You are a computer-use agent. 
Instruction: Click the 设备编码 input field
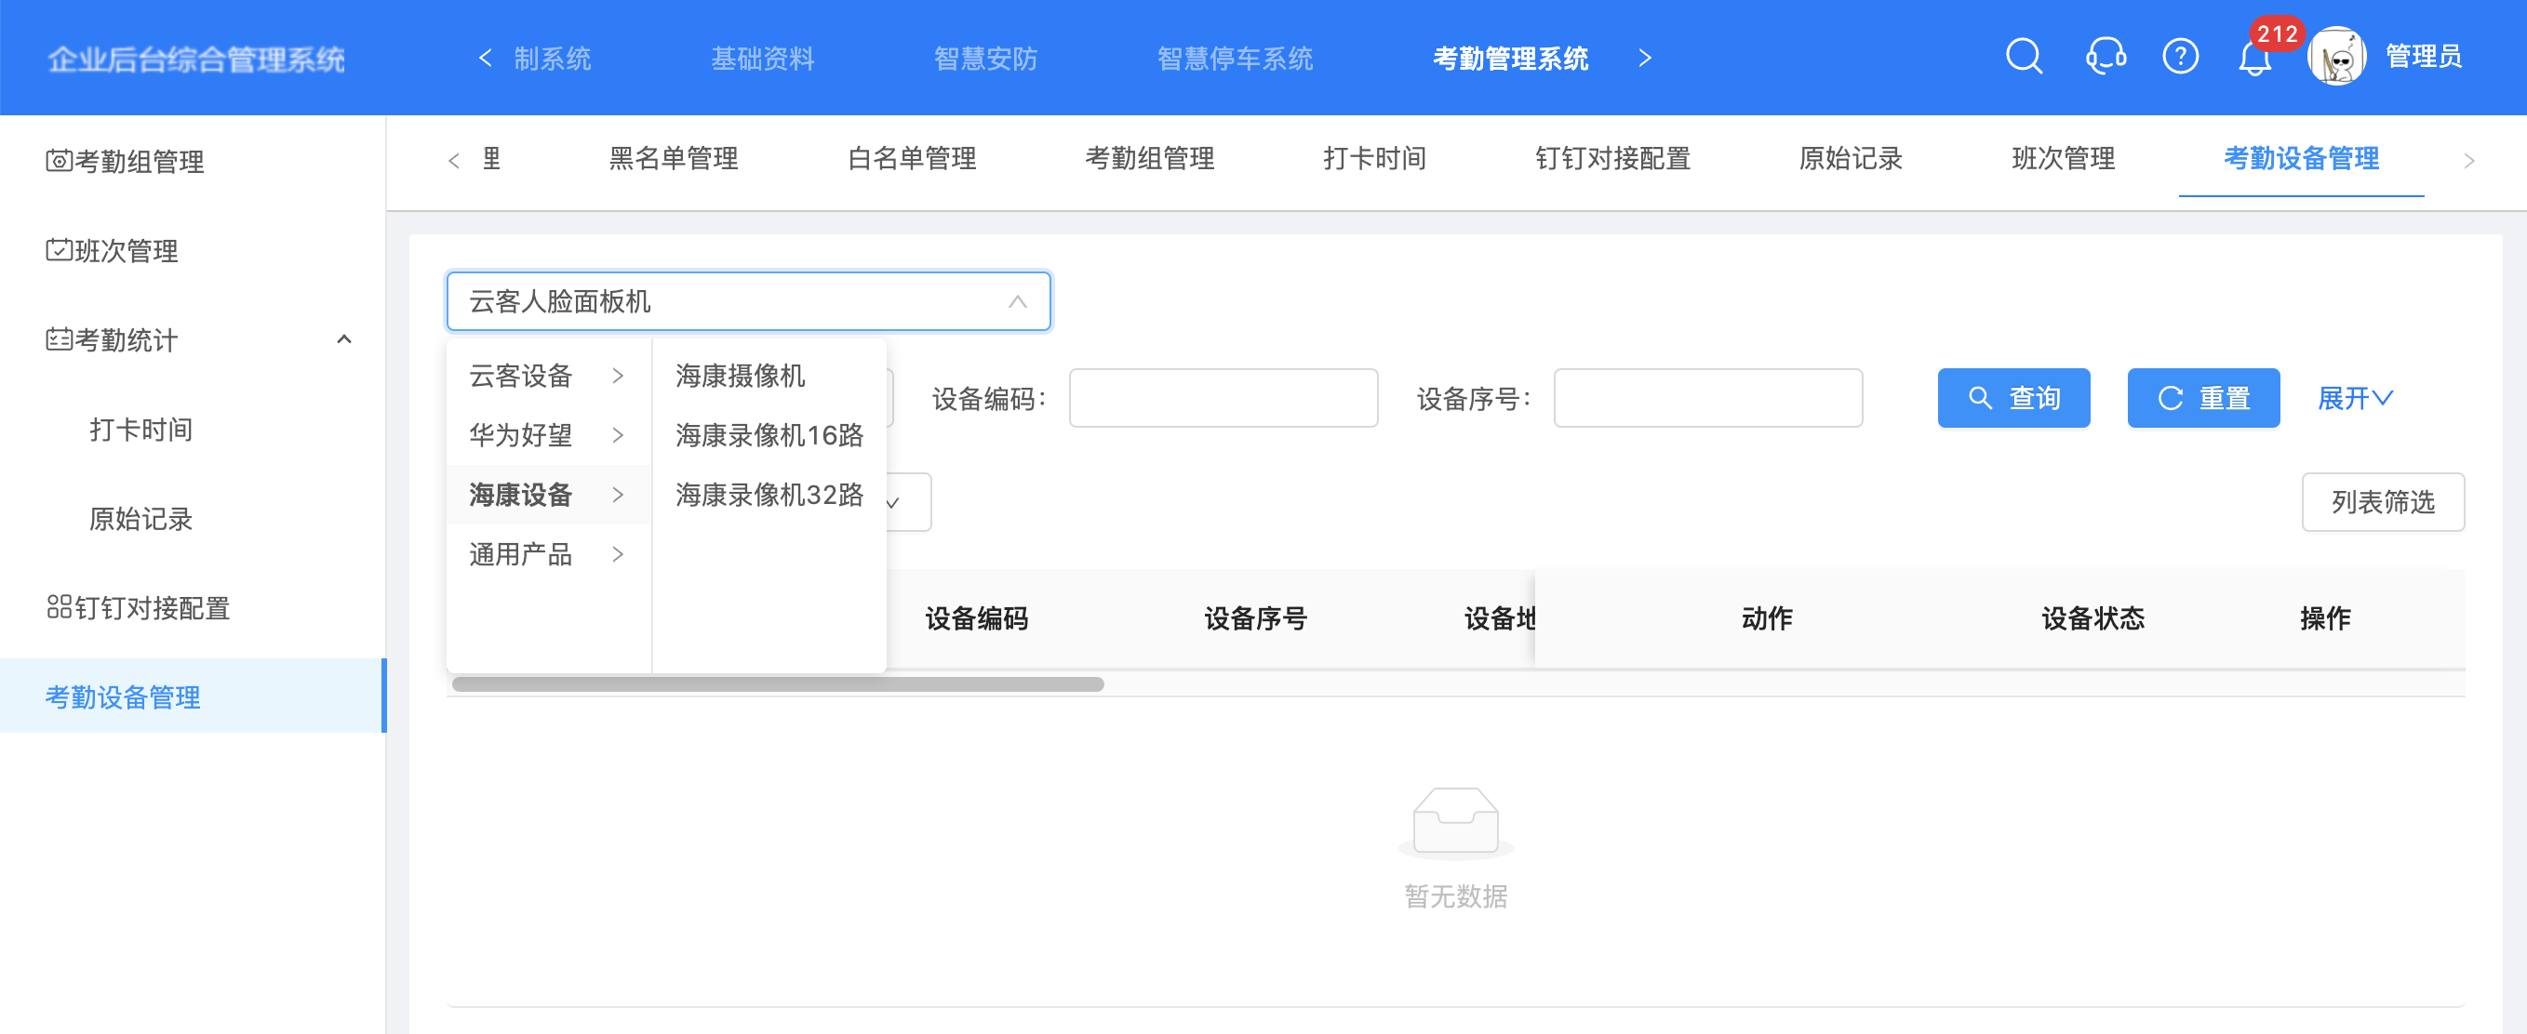point(1223,398)
